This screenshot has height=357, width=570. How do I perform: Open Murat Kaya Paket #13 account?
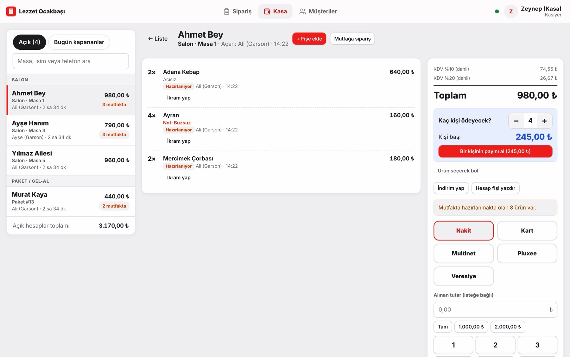(71, 201)
